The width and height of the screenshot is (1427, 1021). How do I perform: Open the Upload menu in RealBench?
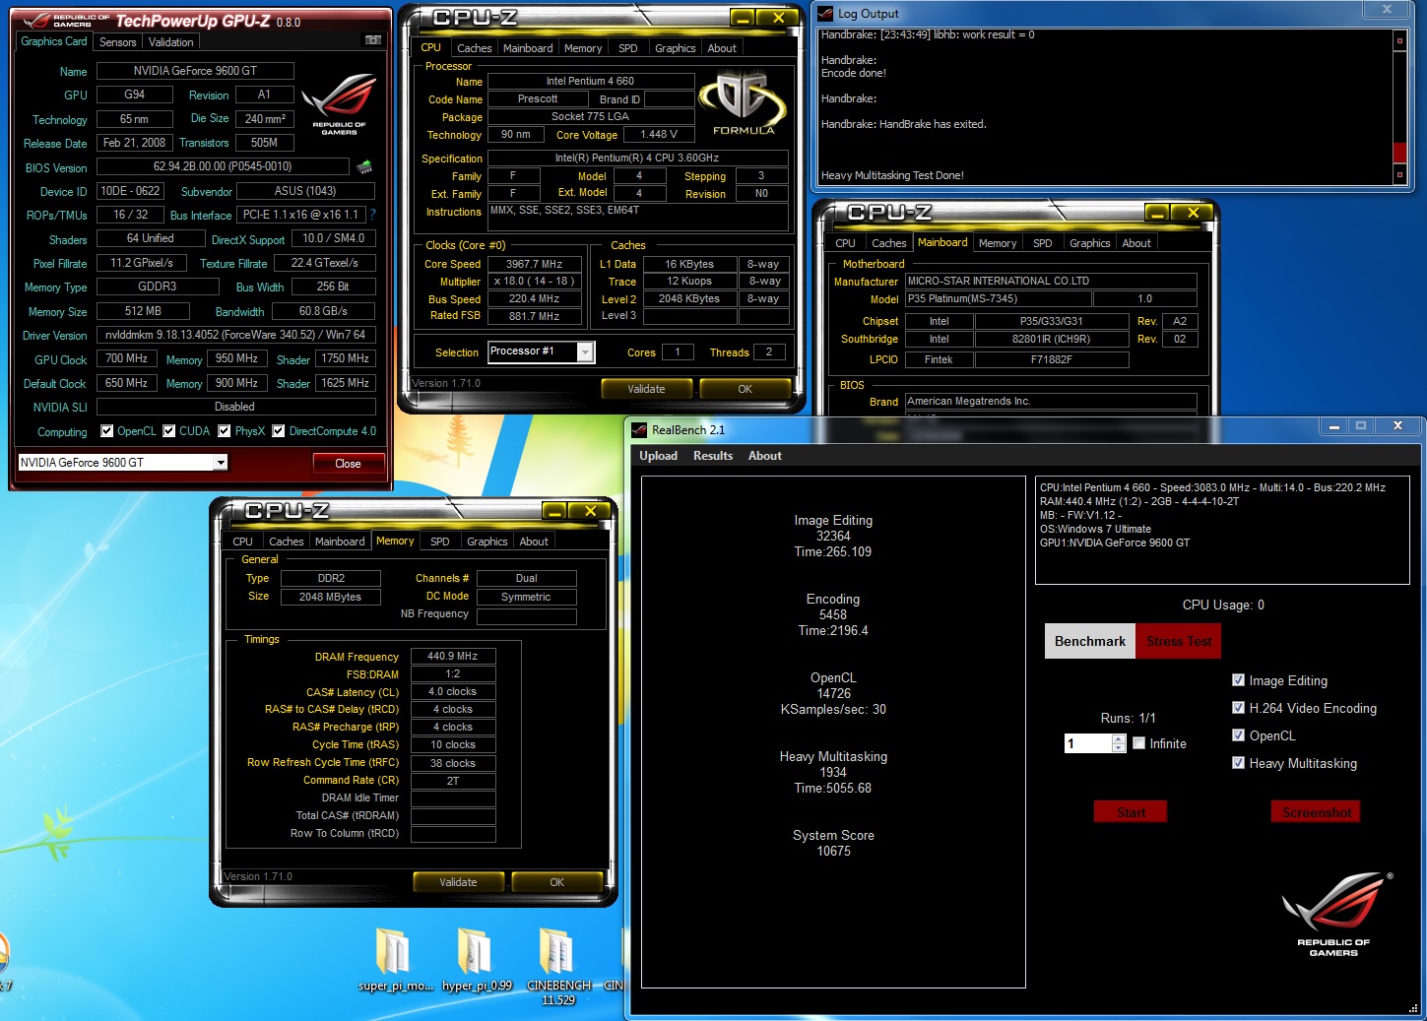[x=658, y=455]
